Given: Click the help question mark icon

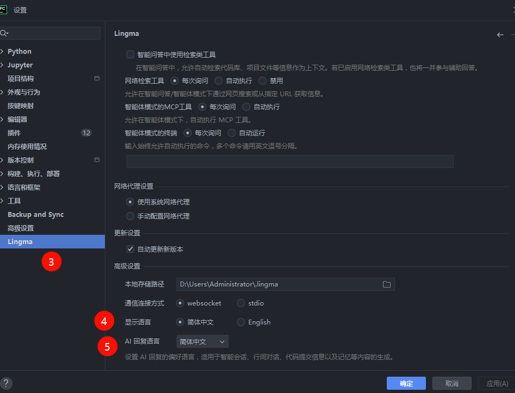Looking at the screenshot, I should 6,383.
